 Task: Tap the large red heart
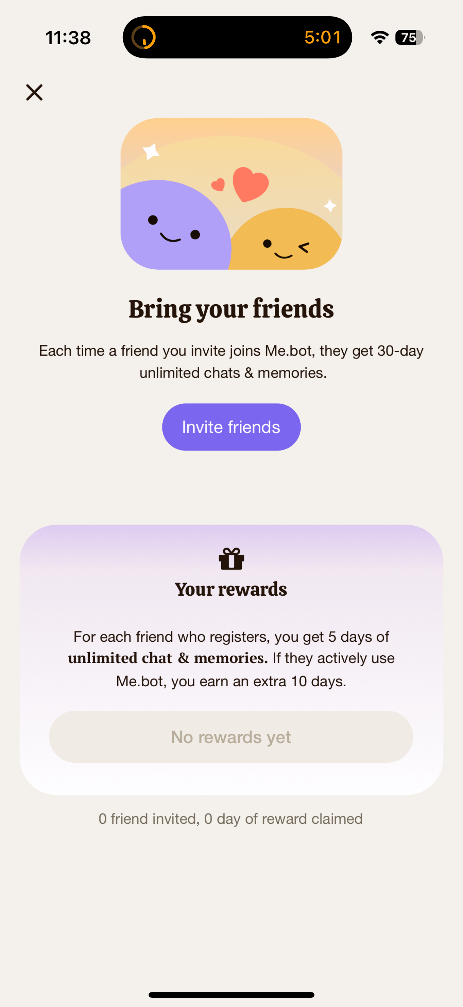[x=250, y=184]
